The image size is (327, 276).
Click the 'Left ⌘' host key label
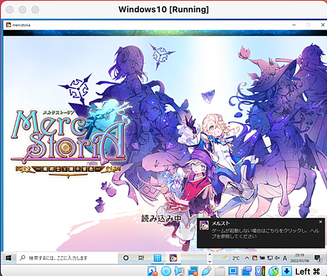click(307, 272)
